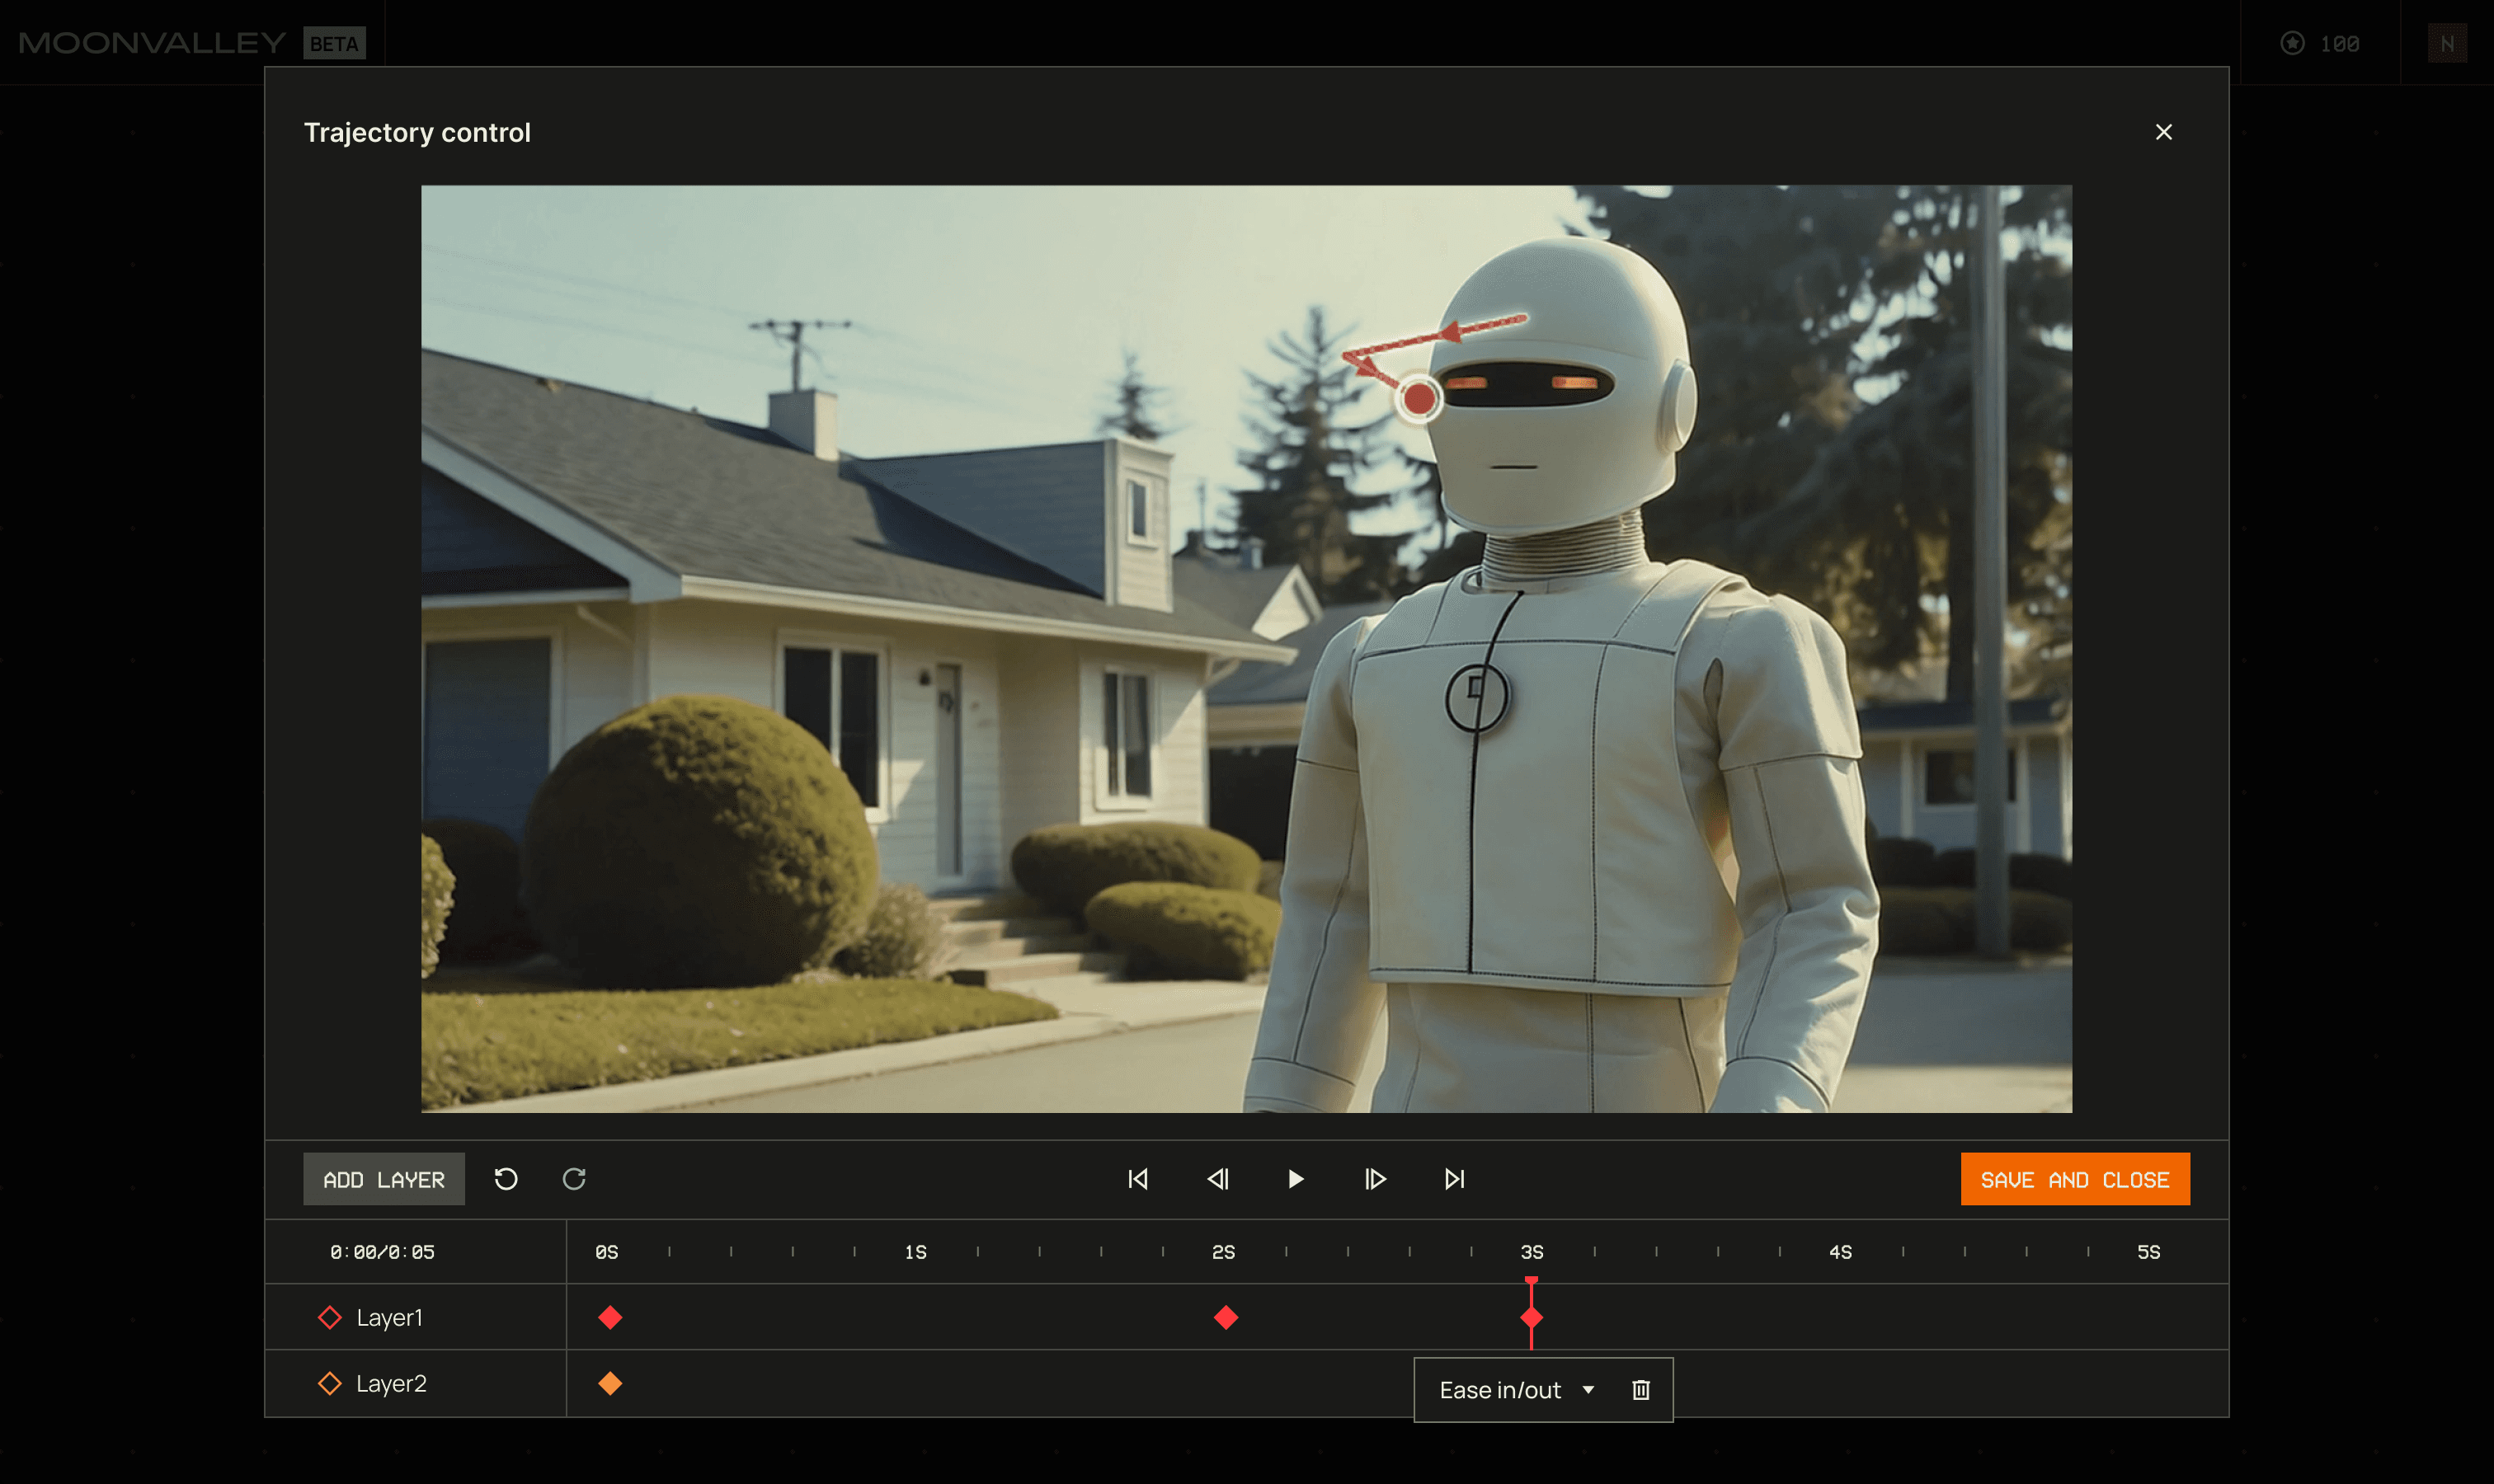Close the Trajectory control dialog
Image resolution: width=2494 pixels, height=1484 pixels.
click(2162, 132)
